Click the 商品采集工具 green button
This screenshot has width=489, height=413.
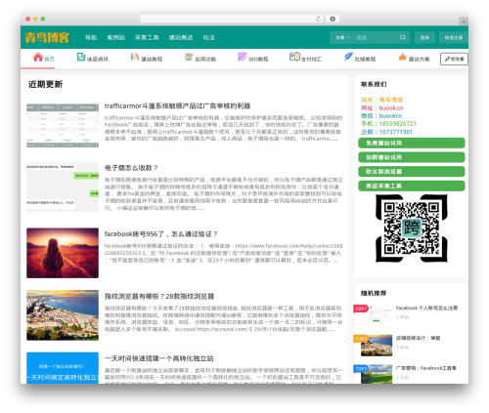coord(412,186)
